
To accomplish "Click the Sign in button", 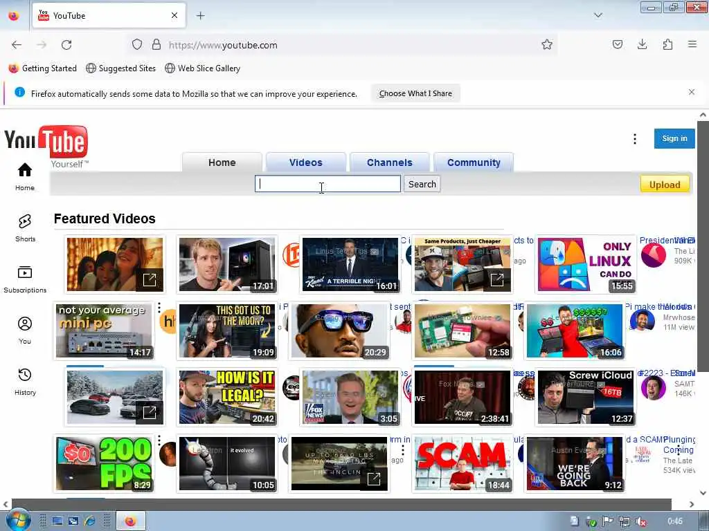I will pyautogui.click(x=674, y=138).
